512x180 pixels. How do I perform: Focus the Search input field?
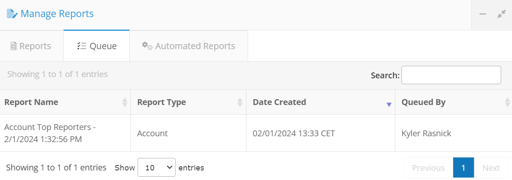tap(451, 75)
